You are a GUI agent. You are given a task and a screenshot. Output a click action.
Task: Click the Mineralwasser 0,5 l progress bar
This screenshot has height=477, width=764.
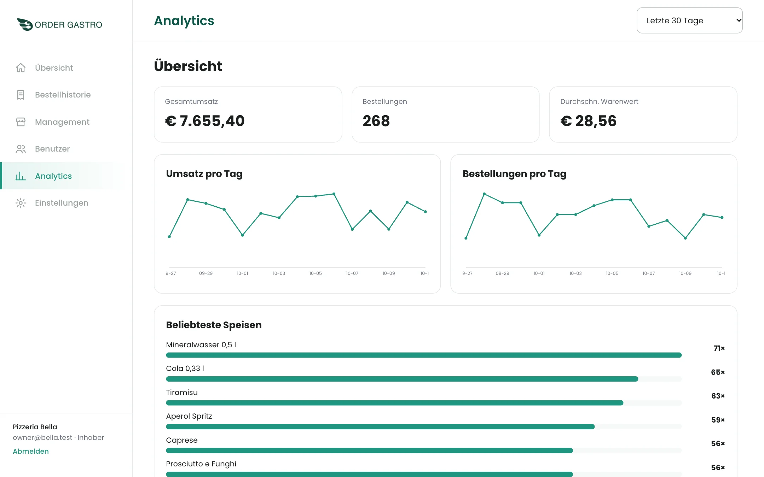(x=424, y=355)
